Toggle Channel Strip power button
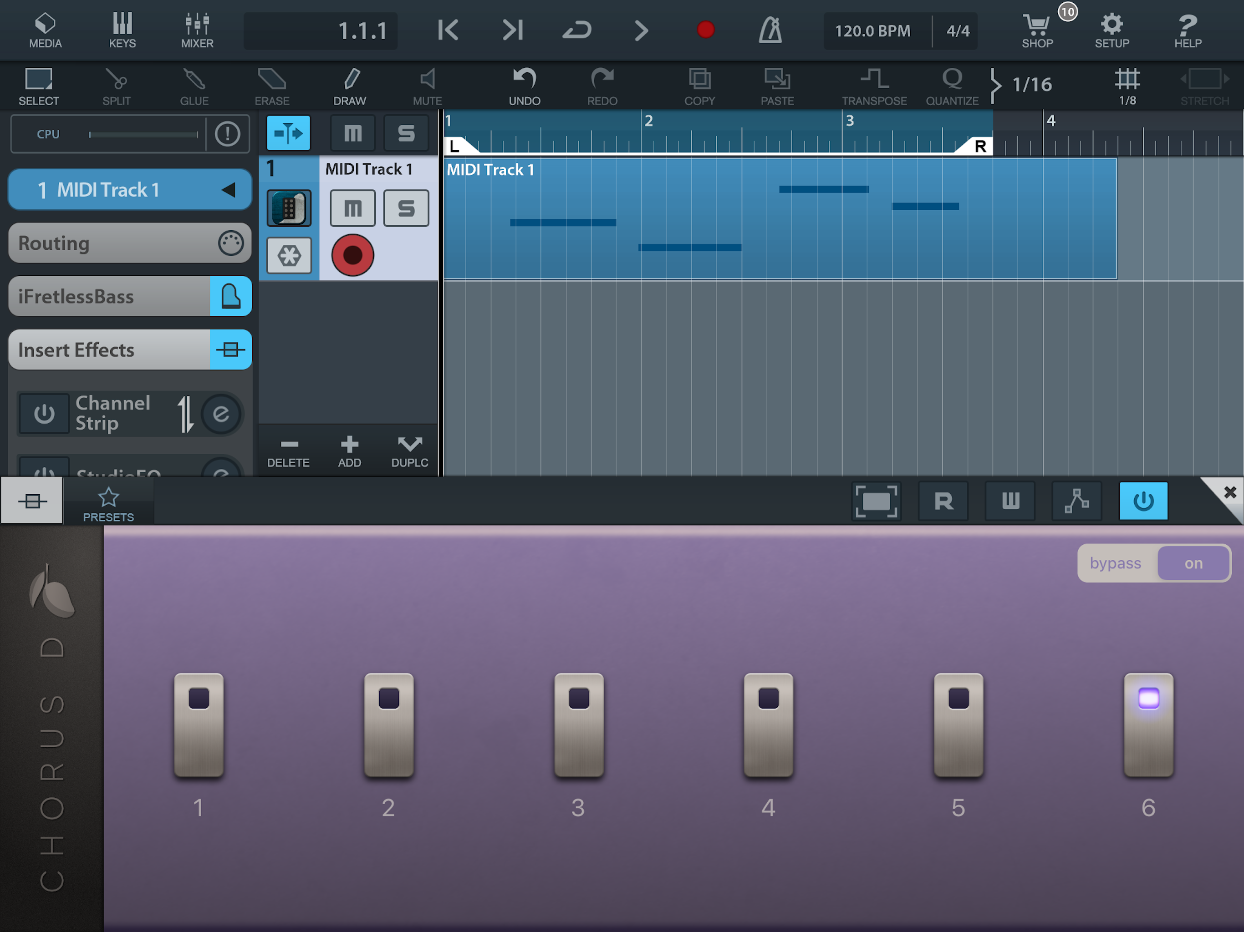Image resolution: width=1244 pixels, height=932 pixels. [x=45, y=414]
